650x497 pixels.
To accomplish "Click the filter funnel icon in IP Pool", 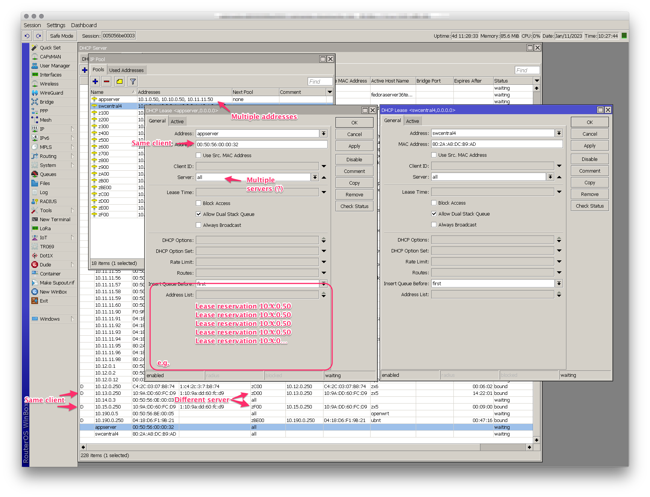I will pyautogui.click(x=133, y=81).
